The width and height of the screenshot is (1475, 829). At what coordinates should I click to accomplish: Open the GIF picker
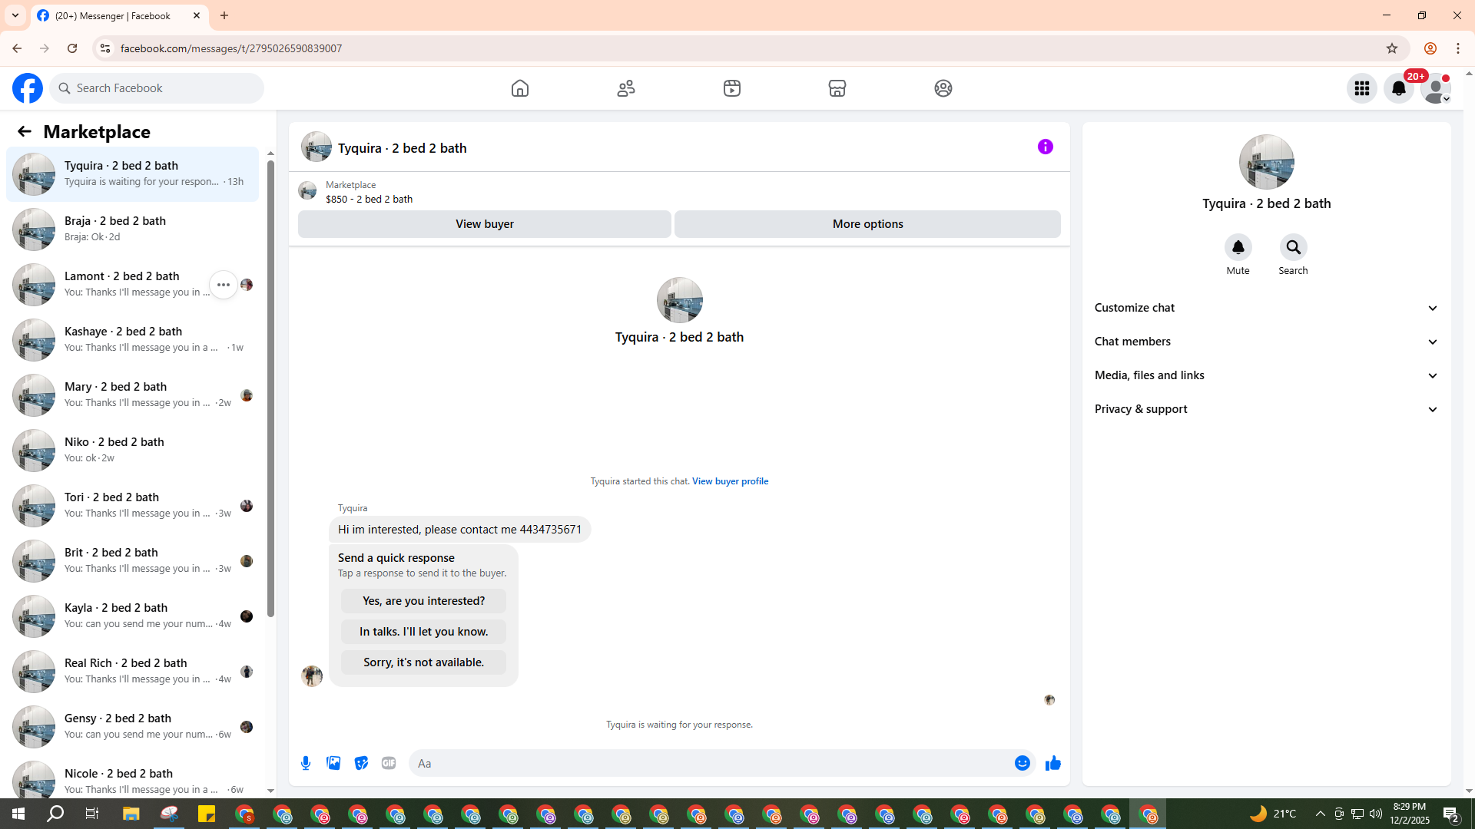click(x=389, y=763)
